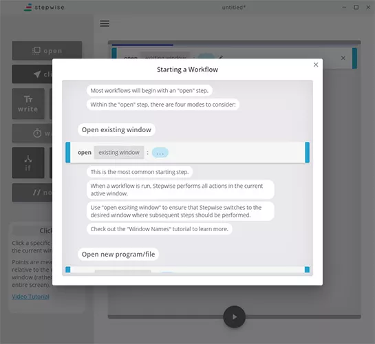Expand the existing window mode dropdown
Image resolution: width=375 pixels, height=344 pixels.
(119, 153)
